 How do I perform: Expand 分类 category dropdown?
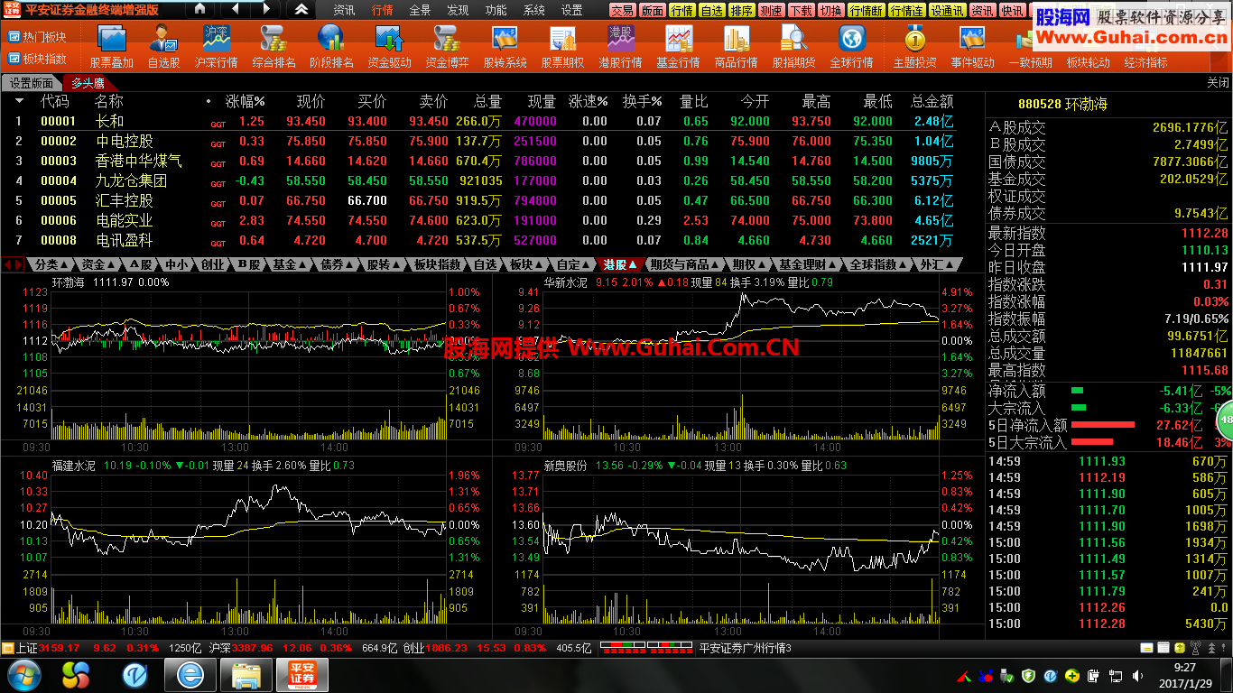point(51,264)
